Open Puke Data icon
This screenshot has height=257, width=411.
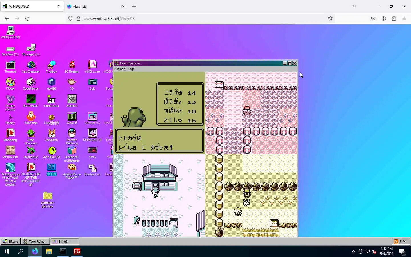pyautogui.click(x=51, y=101)
